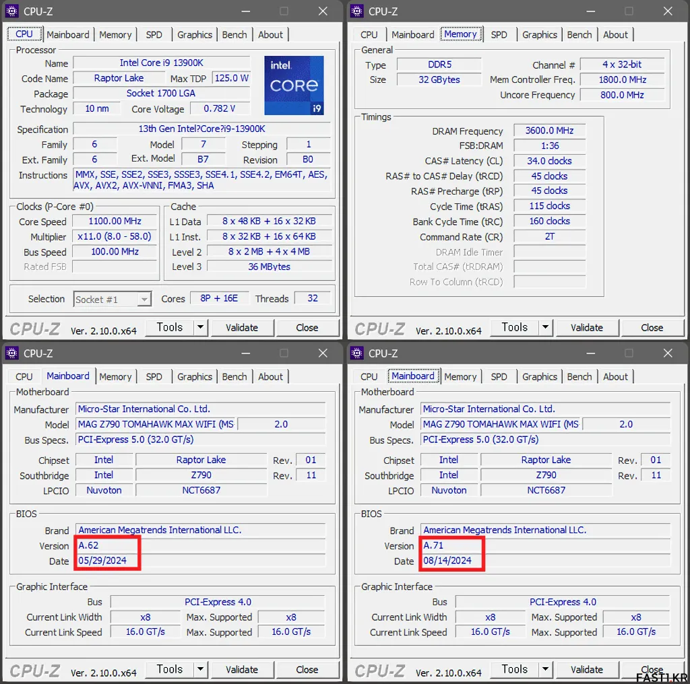Minimize the top-left CPU-Z window
The width and height of the screenshot is (690, 684).
tap(246, 11)
